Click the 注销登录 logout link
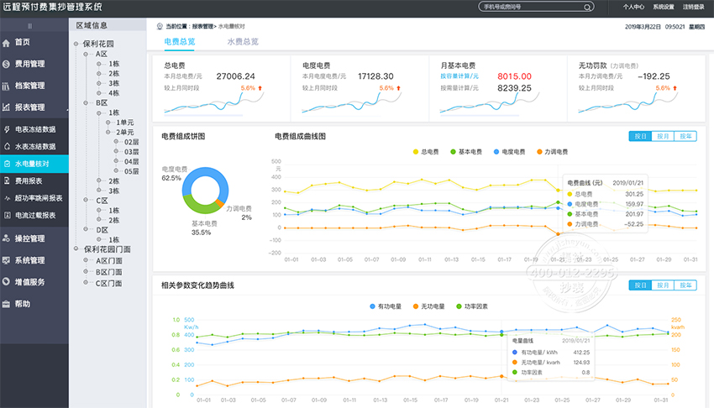714x408 pixels. (x=694, y=7)
